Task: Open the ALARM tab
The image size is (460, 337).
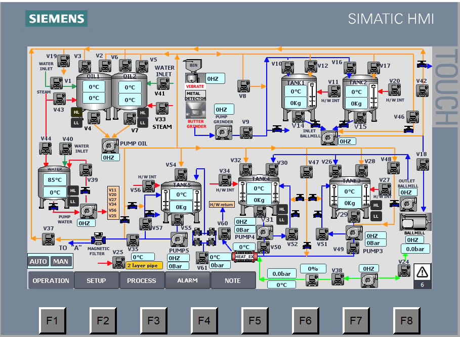Action: point(187,280)
